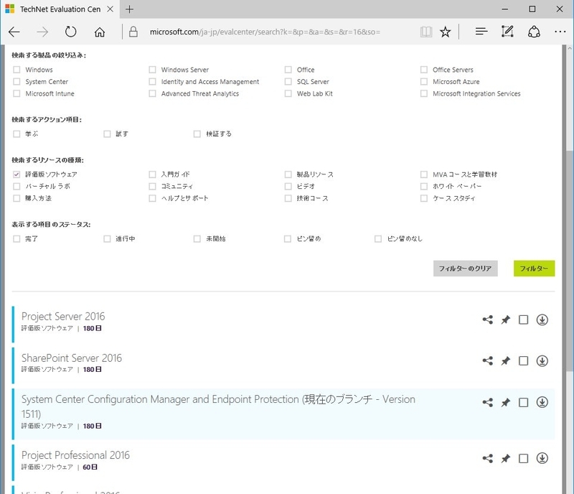Viewport: 574px width, 494px height.
Task: Clear all filters with フィルターのクリア
Action: coord(466,268)
